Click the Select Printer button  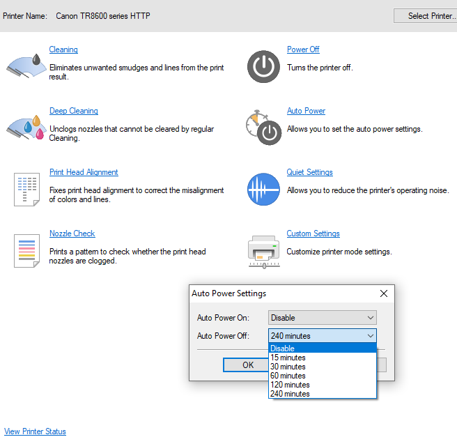(426, 15)
